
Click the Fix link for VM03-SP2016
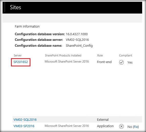(136, 127)
